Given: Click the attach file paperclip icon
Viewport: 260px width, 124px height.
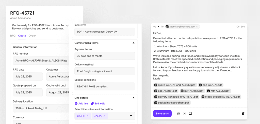Looking at the screenshot, I should pyautogui.click(x=178, y=114).
